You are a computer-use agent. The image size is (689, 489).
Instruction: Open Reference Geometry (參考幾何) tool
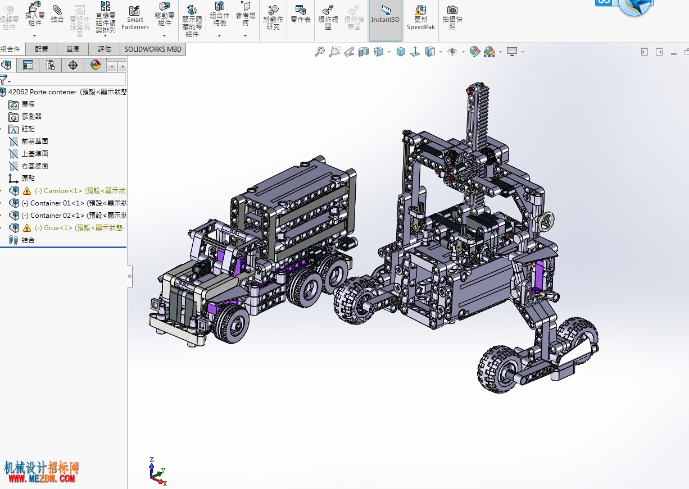[x=246, y=15]
